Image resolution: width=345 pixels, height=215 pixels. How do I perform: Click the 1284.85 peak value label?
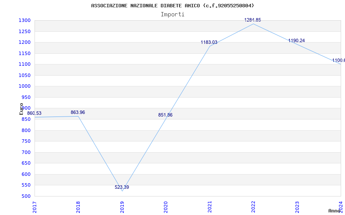[253, 20]
